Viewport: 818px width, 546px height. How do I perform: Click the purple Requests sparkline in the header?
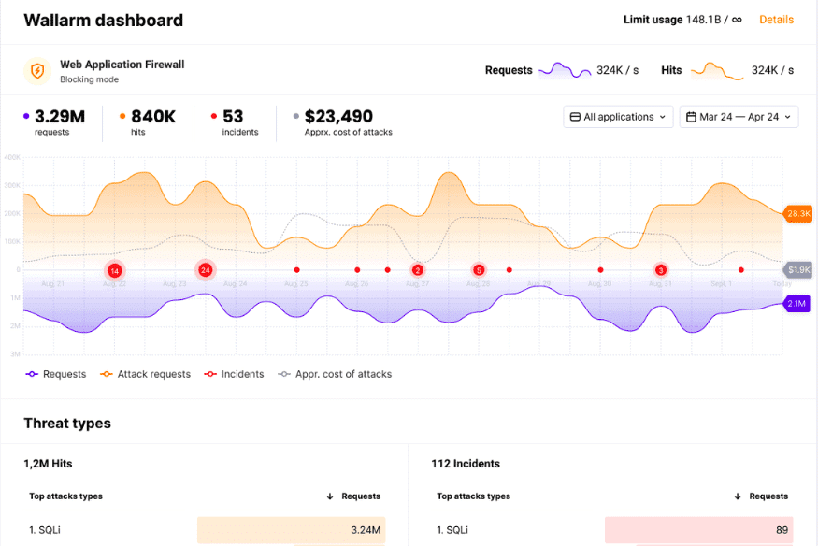point(565,70)
